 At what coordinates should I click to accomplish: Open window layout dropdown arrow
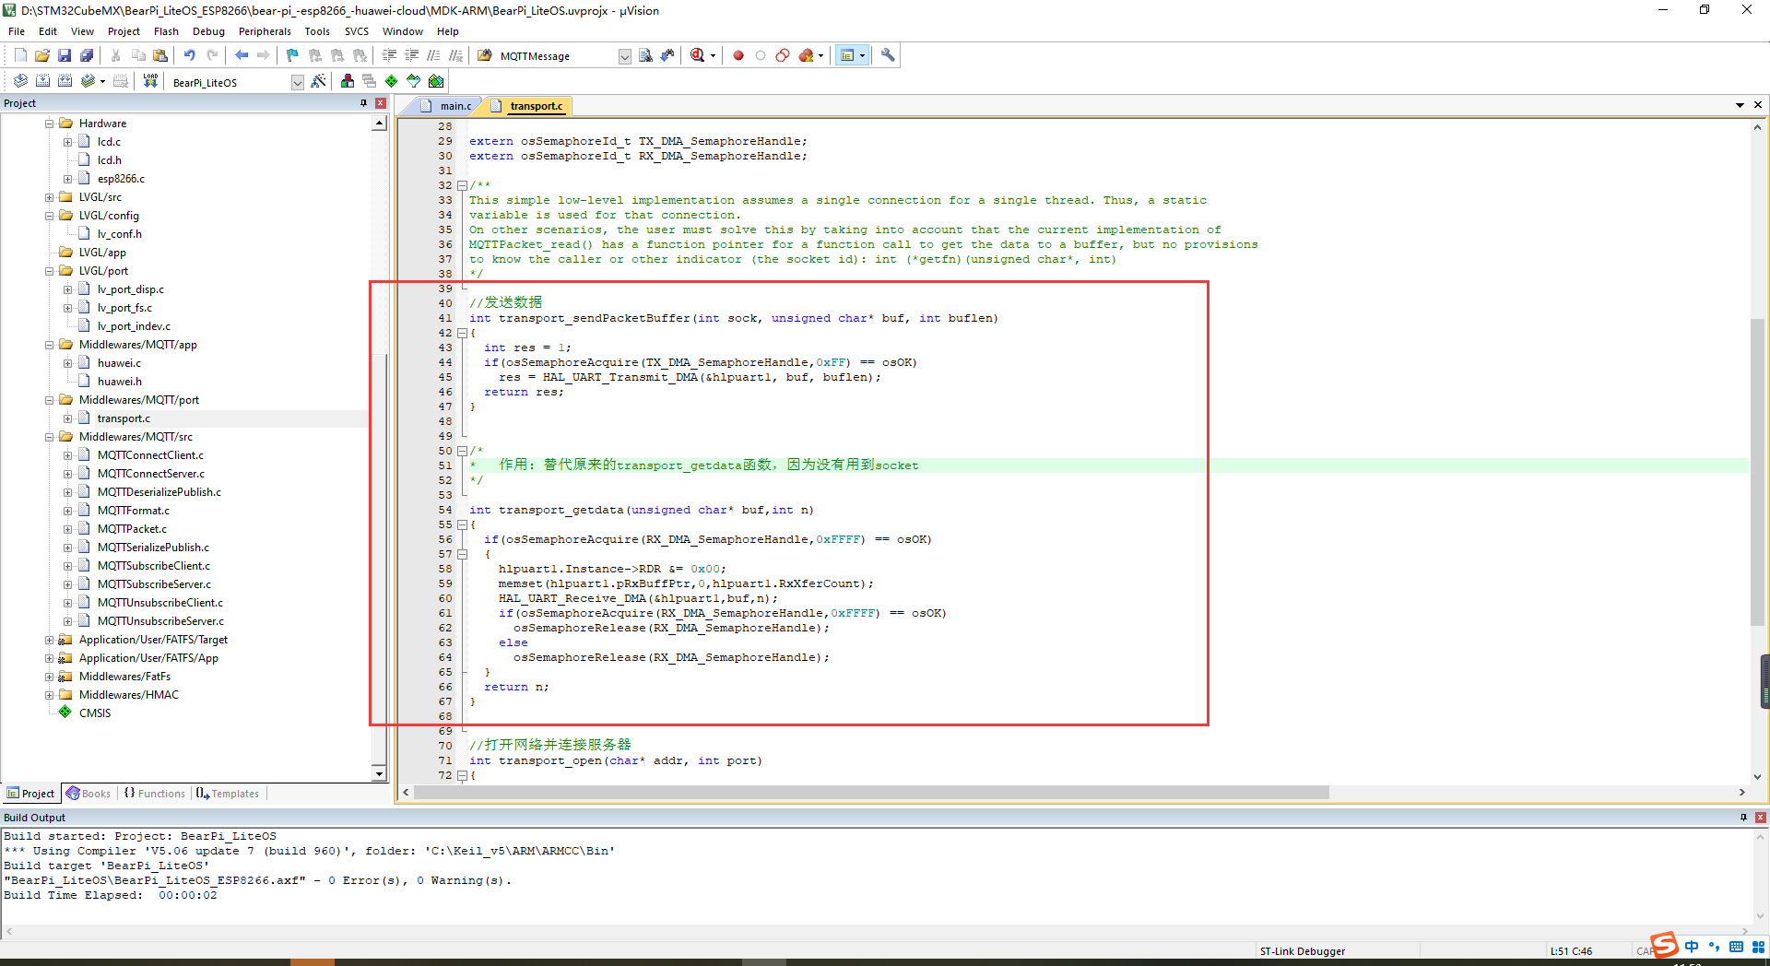pos(863,55)
